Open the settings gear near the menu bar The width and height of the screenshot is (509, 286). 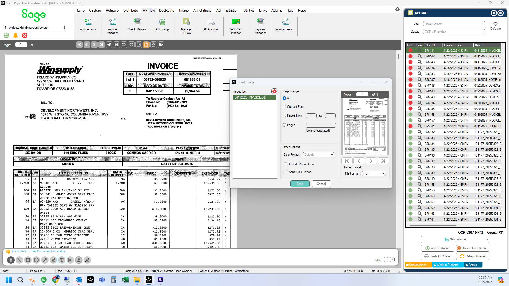point(397,9)
